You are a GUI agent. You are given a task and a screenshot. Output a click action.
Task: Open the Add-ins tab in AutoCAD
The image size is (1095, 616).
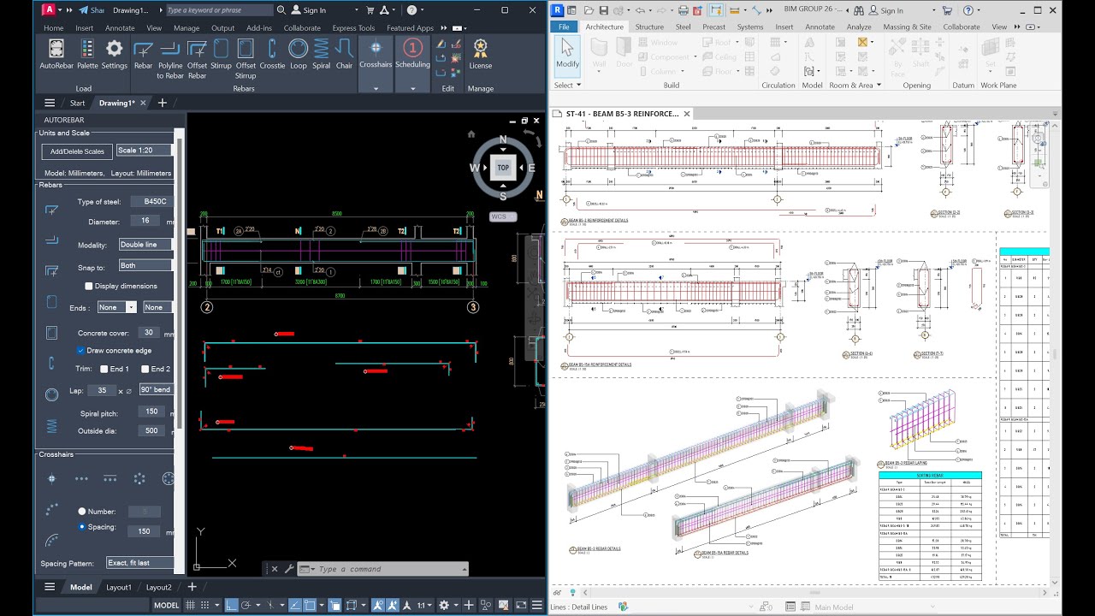click(x=259, y=27)
